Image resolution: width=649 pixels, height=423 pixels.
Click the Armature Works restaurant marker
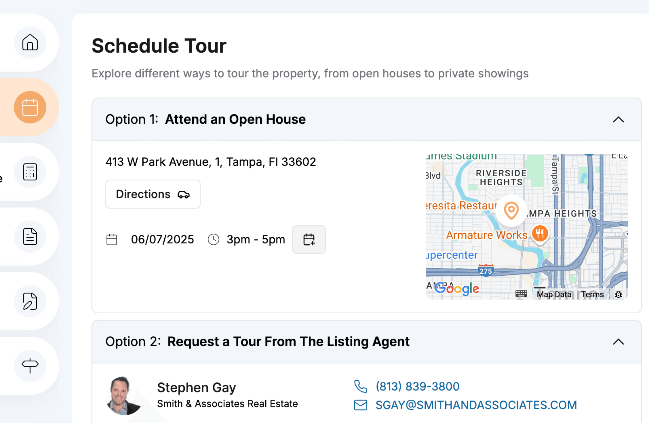(x=540, y=234)
